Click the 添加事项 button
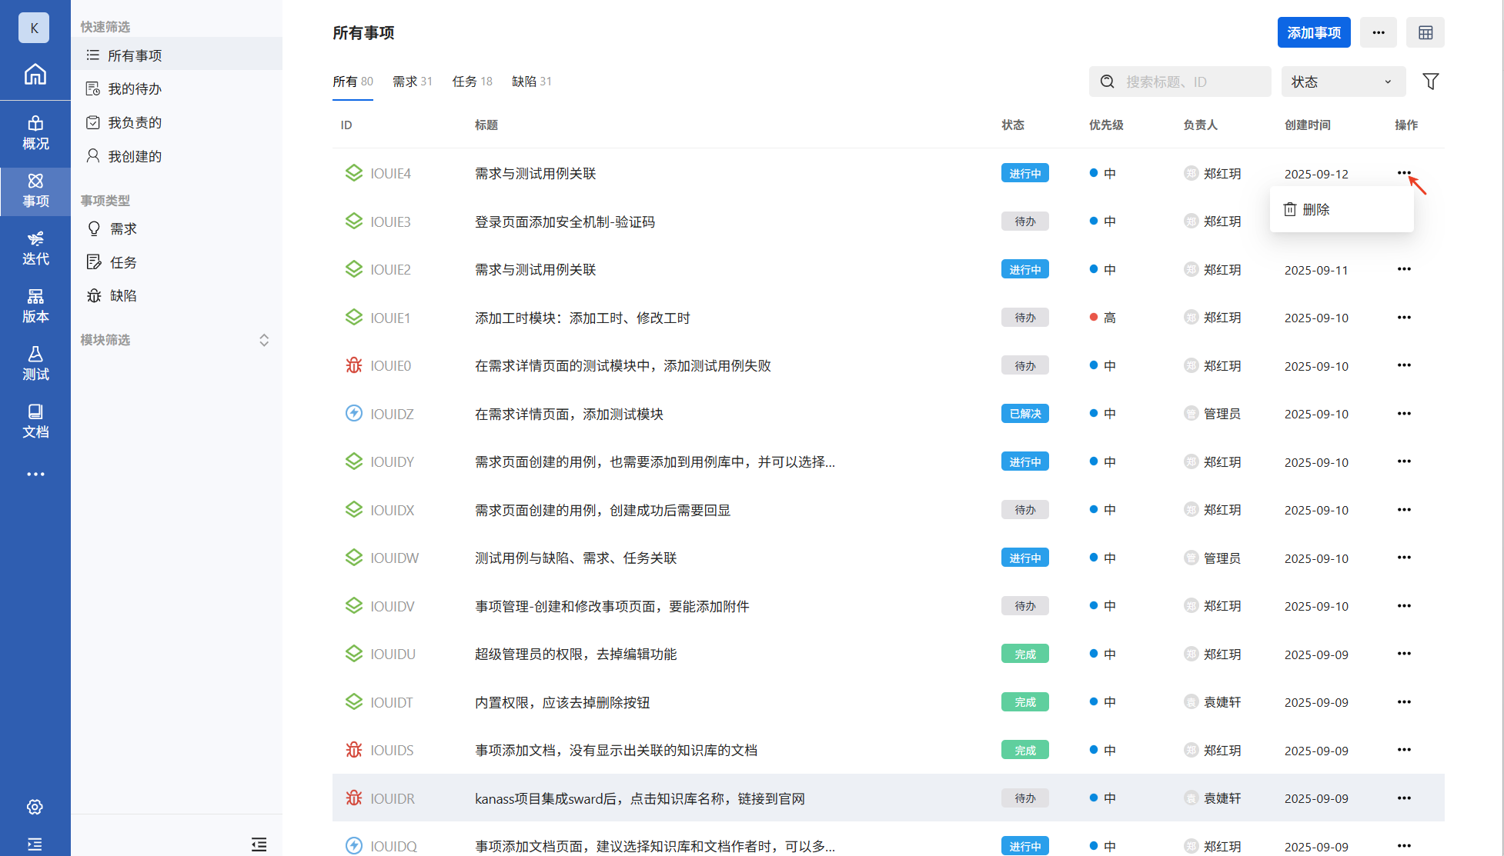The height and width of the screenshot is (856, 1504). [x=1313, y=33]
